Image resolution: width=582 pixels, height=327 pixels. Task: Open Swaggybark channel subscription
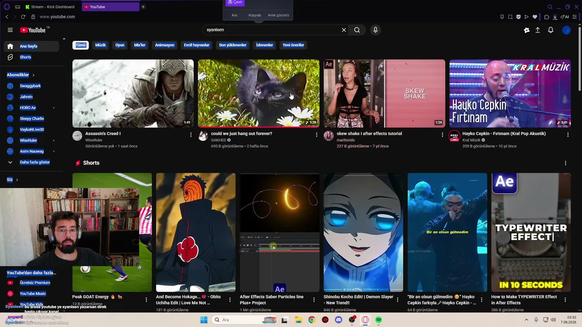click(x=31, y=86)
